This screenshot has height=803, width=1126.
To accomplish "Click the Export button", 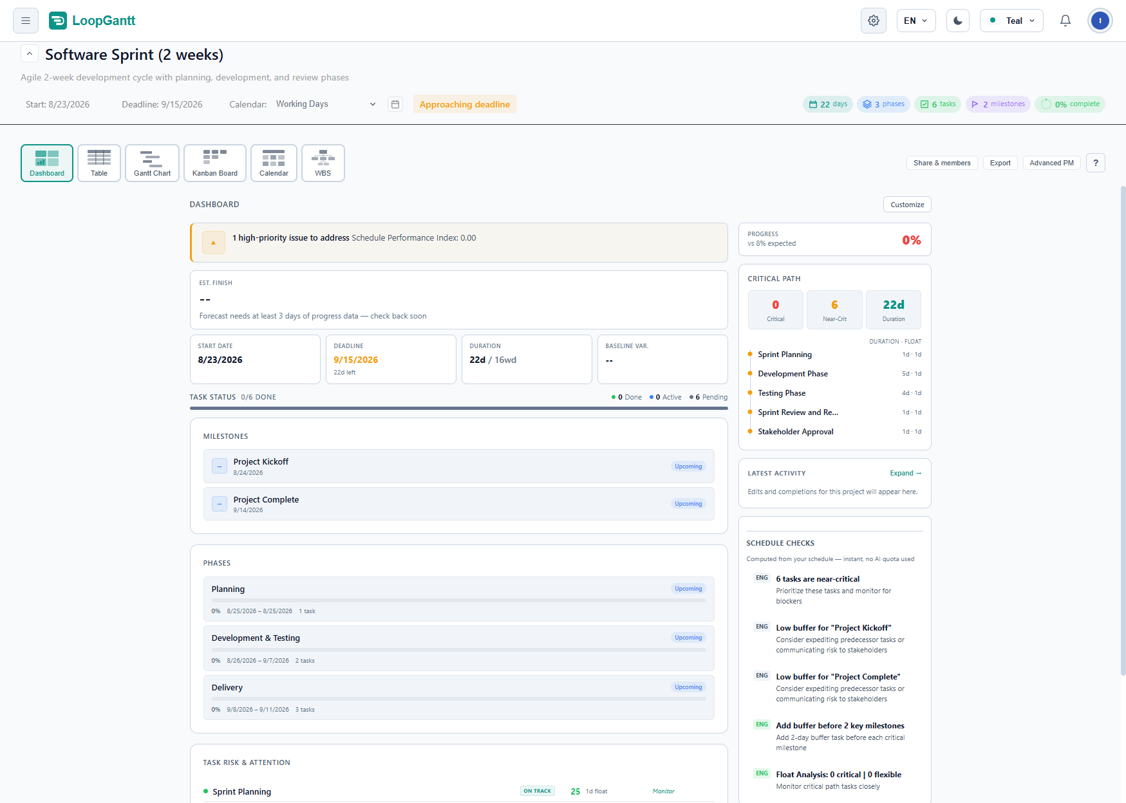I will coord(1000,163).
